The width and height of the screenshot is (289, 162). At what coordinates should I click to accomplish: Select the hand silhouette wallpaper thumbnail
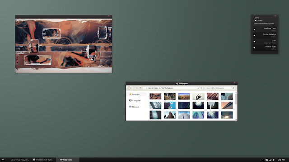(x=198, y=96)
